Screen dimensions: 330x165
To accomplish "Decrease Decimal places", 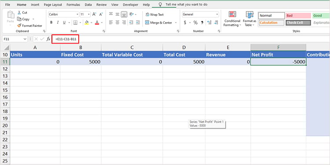I will [x=216, y=22].
